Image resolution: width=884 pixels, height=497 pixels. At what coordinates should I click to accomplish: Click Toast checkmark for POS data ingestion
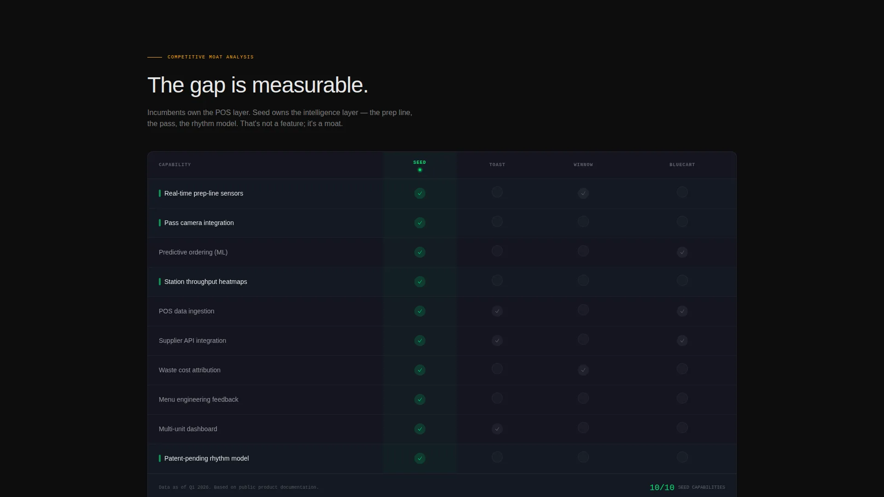(497, 311)
